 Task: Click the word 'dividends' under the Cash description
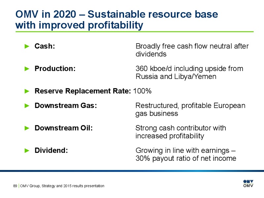pos(151,54)
